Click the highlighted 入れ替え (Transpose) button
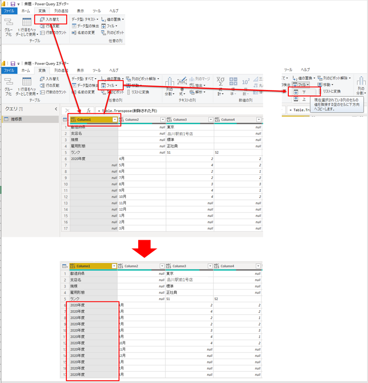Screen dimensions: 368x383 pyautogui.click(x=51, y=19)
